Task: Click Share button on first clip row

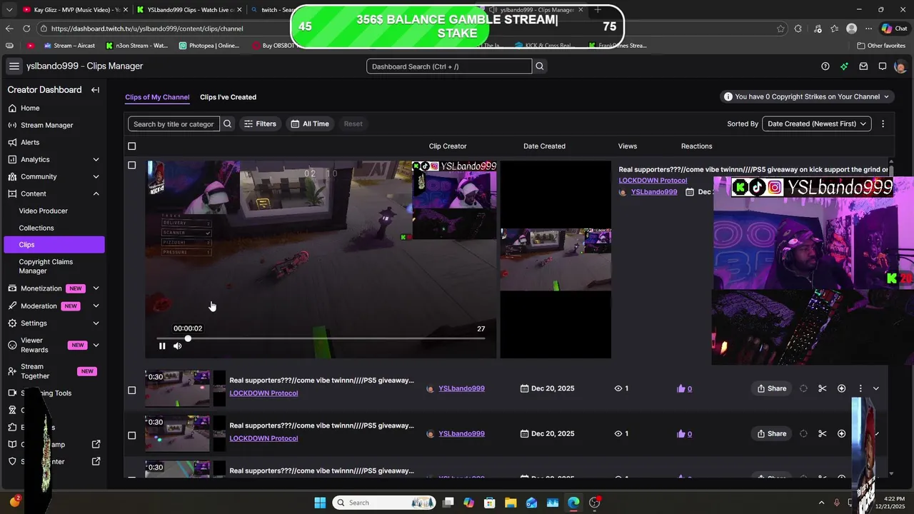Action: pos(772,388)
